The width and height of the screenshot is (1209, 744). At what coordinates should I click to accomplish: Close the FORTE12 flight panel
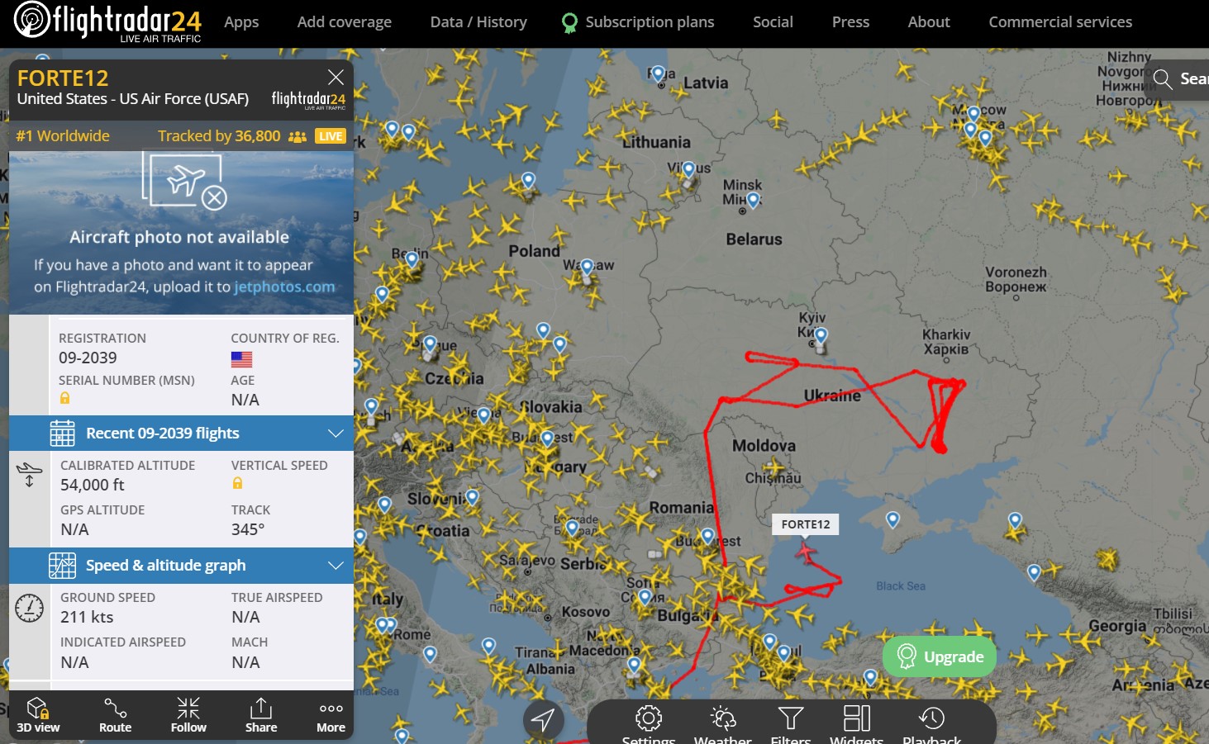(336, 78)
